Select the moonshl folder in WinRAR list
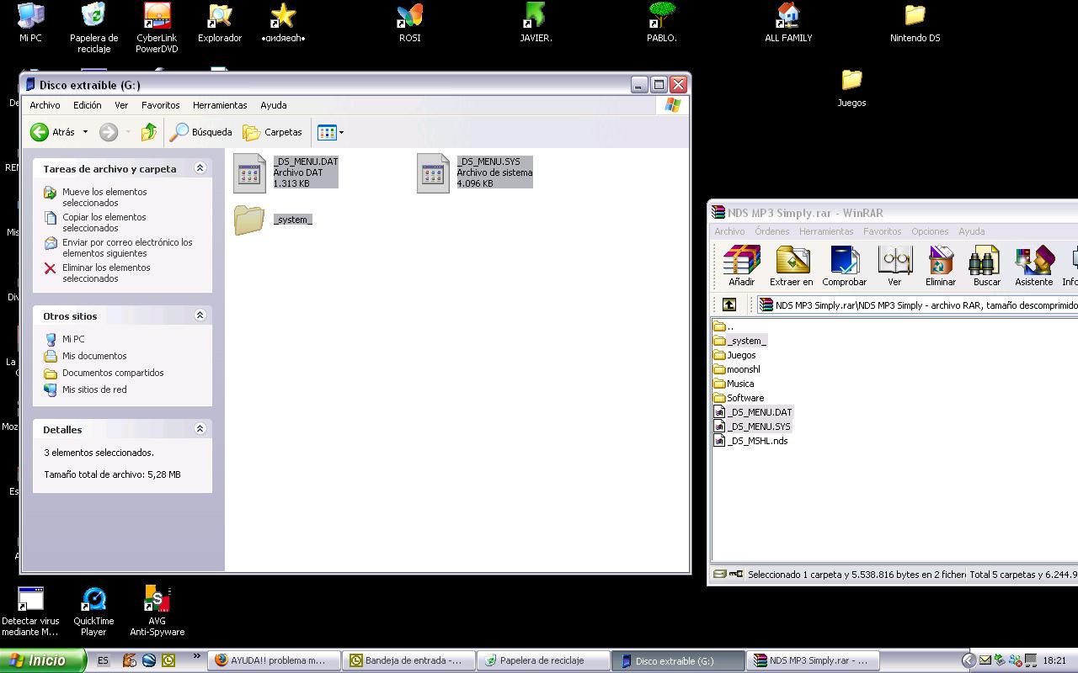Screen dimensions: 1078x673 coord(743,369)
